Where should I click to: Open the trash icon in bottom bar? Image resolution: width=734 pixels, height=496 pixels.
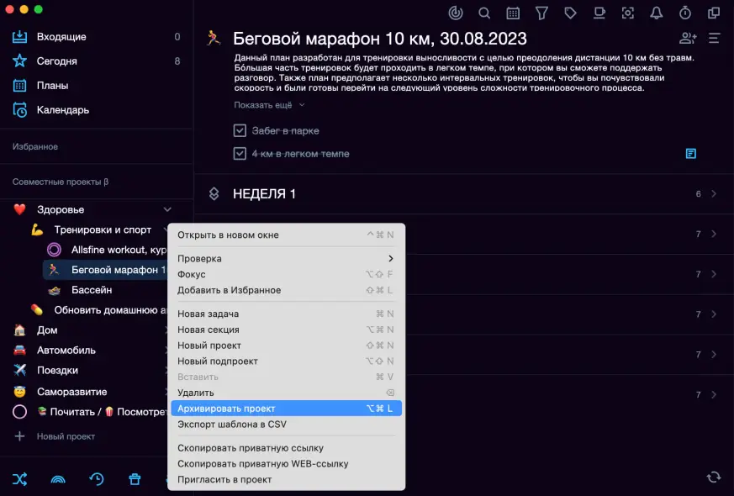[x=135, y=478]
